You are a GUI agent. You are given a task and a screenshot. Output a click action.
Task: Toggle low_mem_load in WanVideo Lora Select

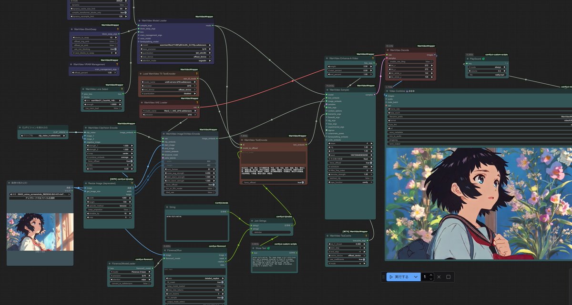point(103,108)
